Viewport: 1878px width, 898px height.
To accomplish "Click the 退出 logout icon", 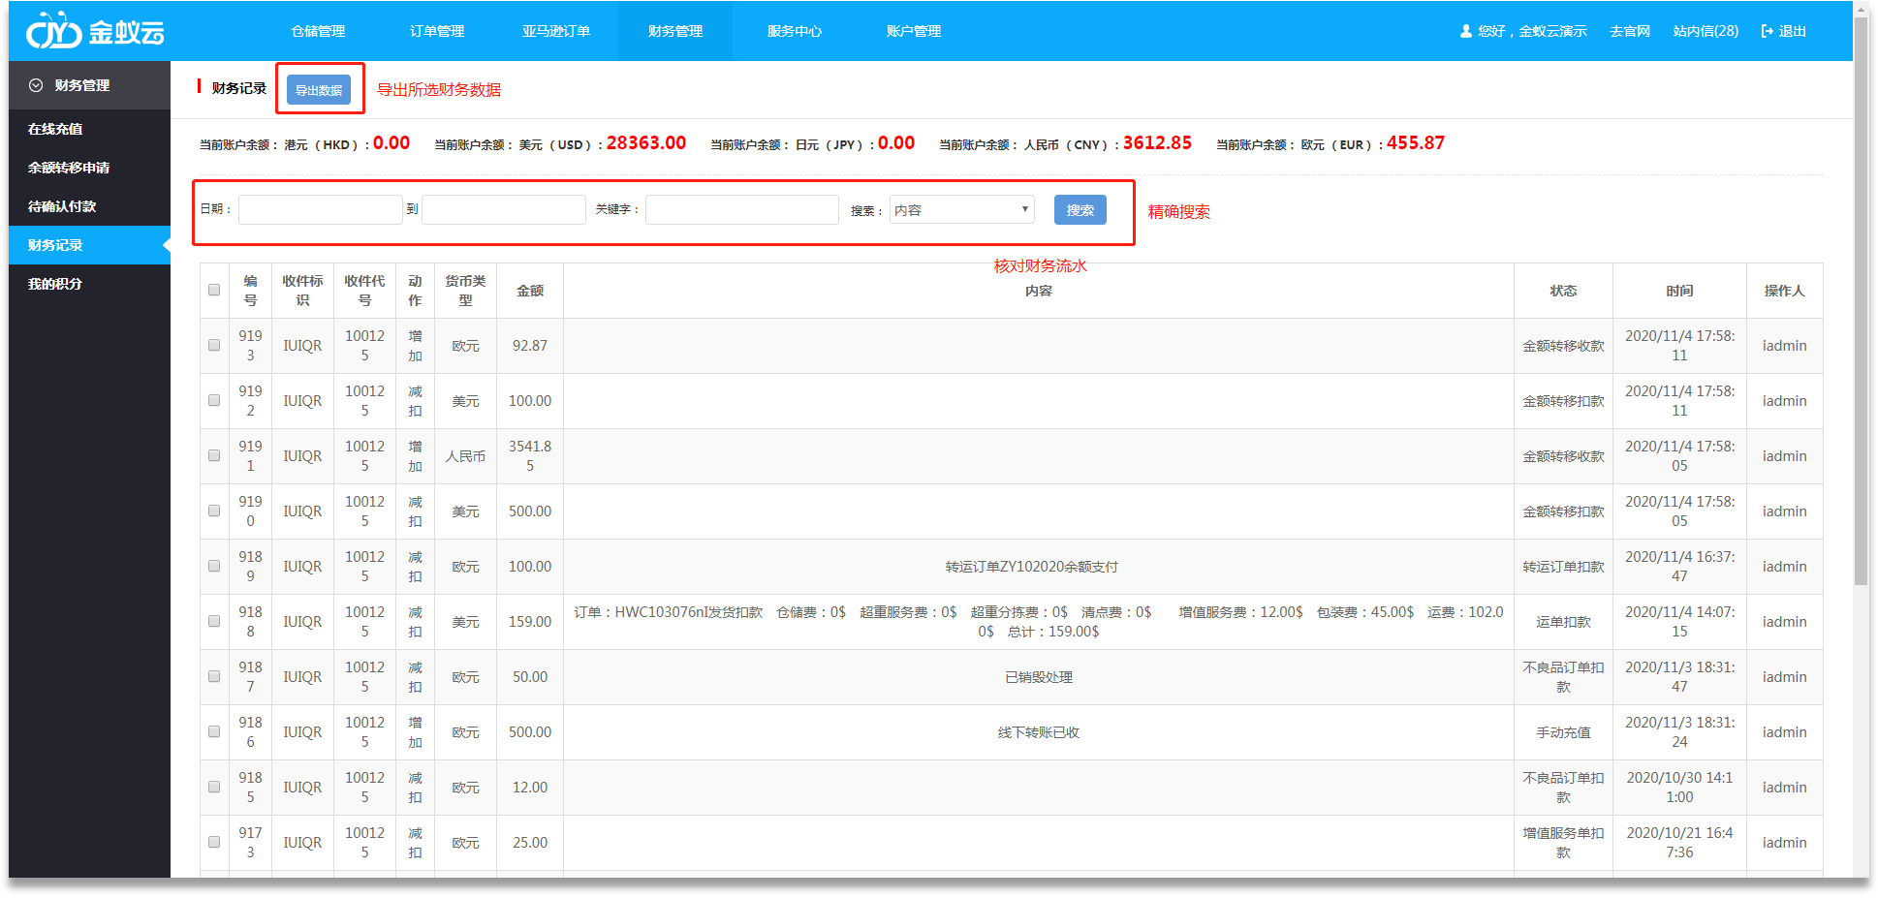I will (1767, 31).
